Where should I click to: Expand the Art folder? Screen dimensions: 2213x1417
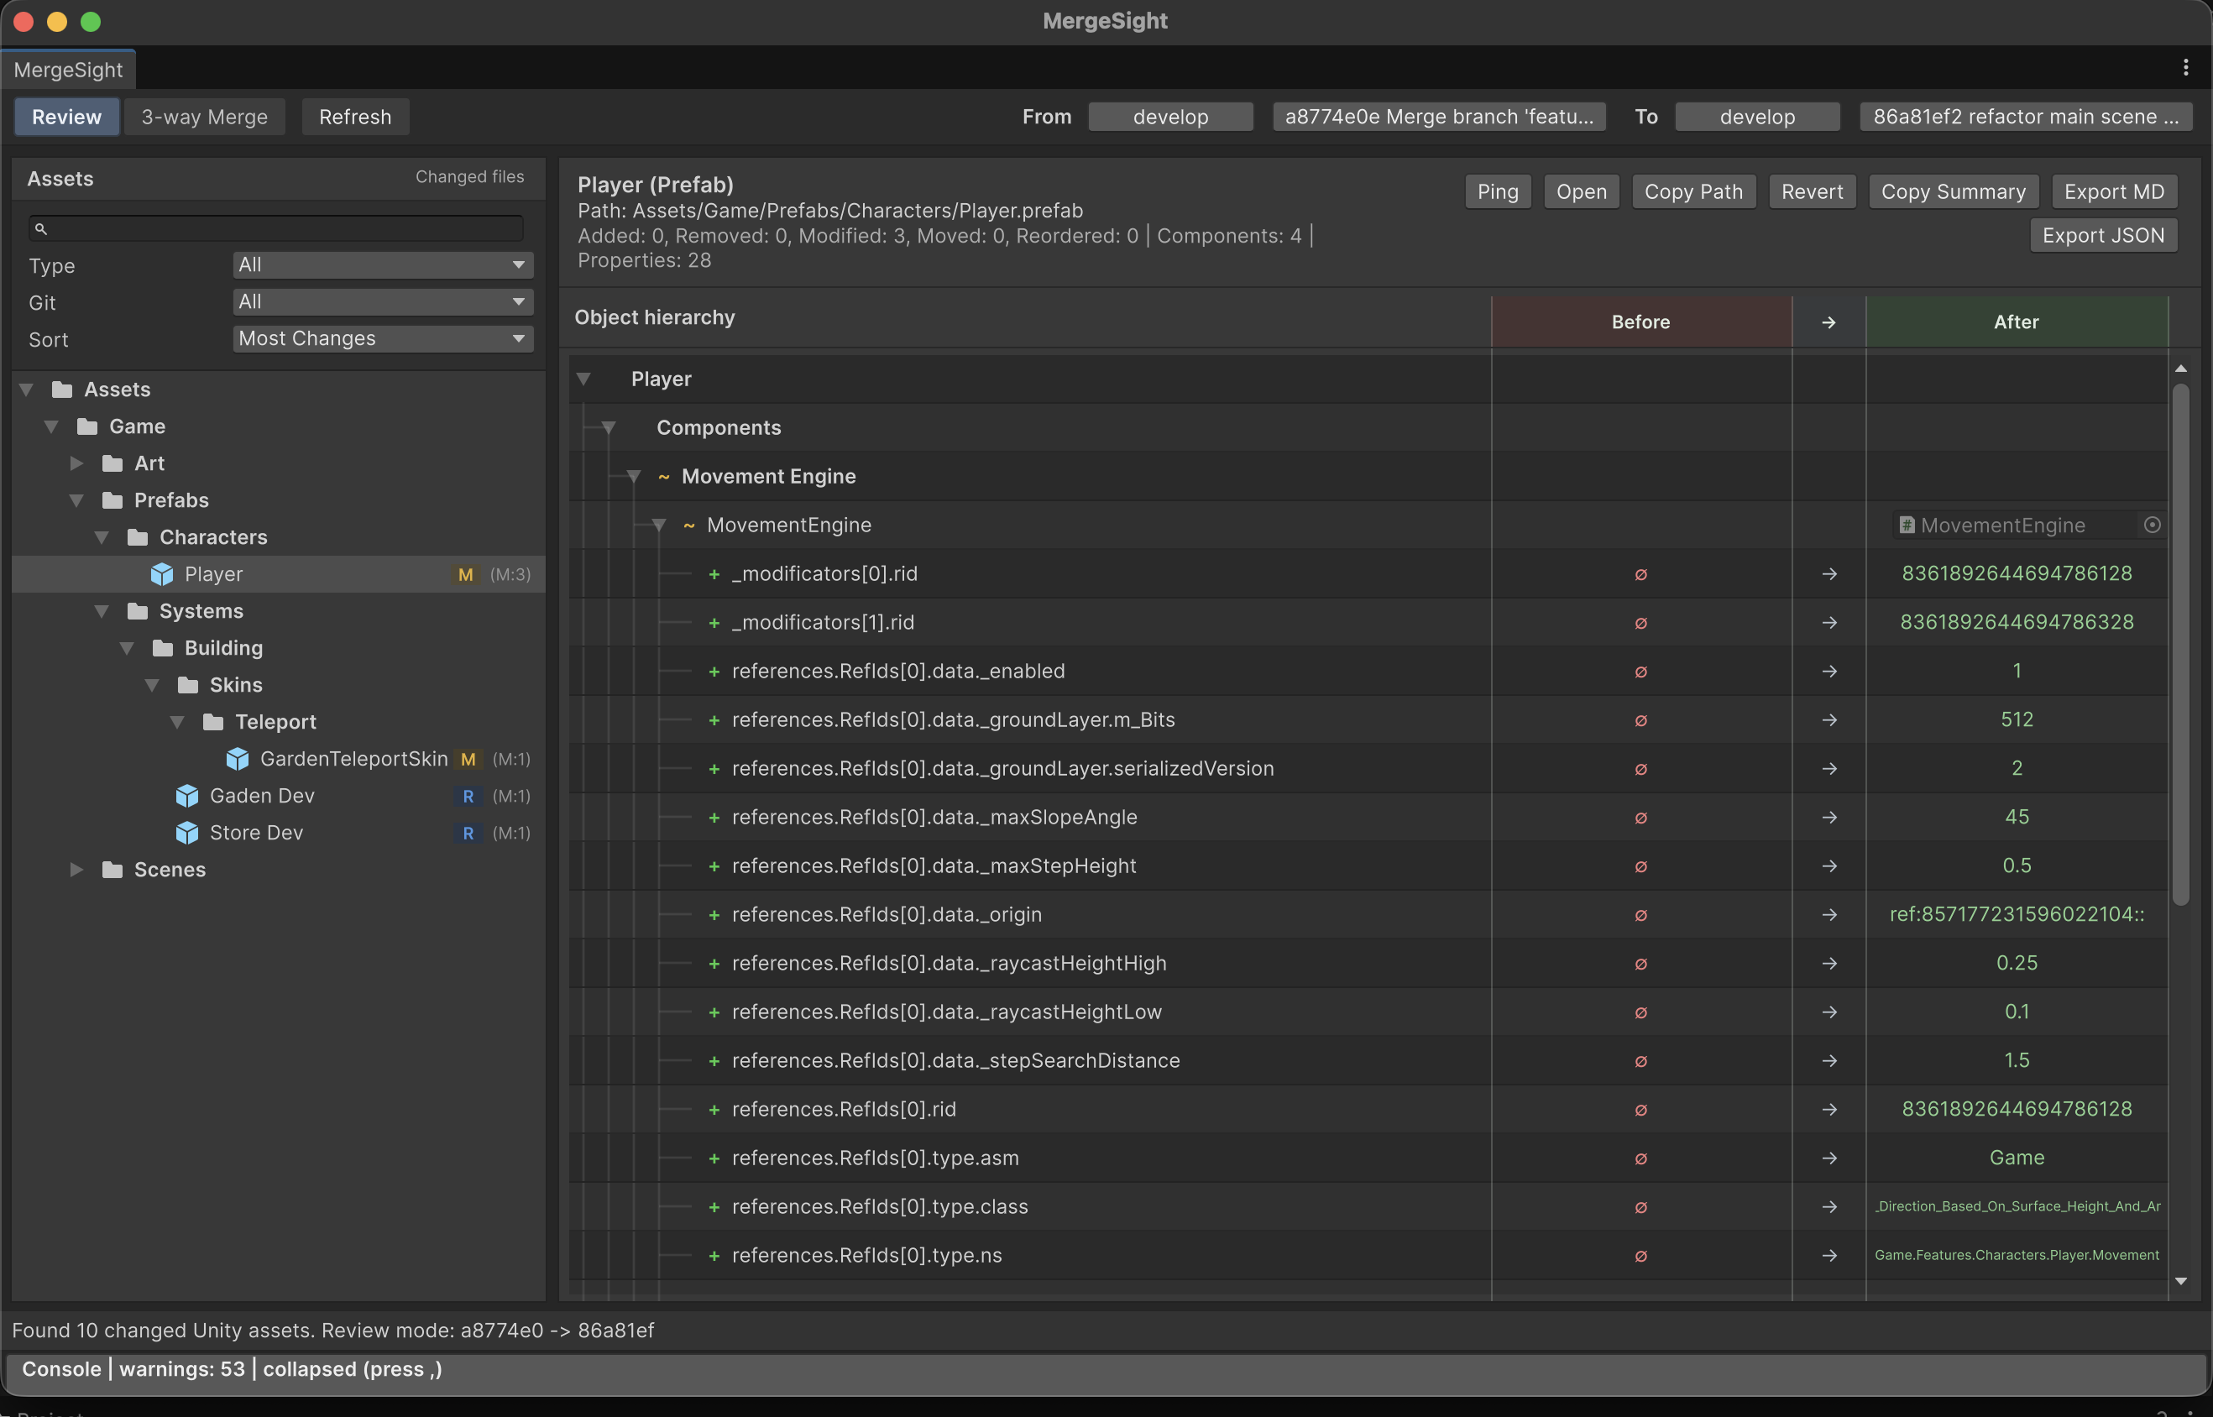(x=76, y=463)
